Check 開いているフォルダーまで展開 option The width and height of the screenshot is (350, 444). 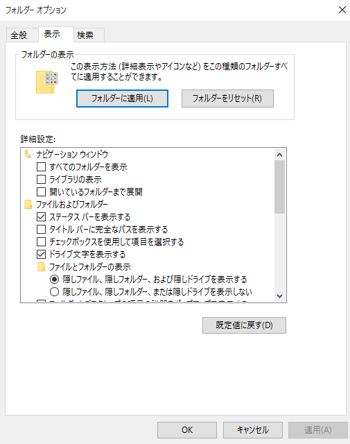pos(42,192)
